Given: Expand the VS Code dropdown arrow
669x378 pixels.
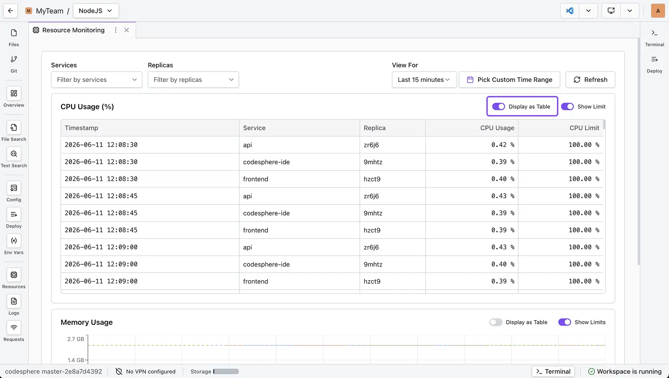Looking at the screenshot, I should click(x=588, y=10).
